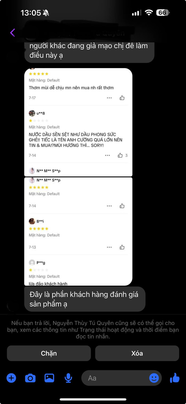Like the review dated 7-17
This screenshot has width=186, height=404.
(122, 98)
